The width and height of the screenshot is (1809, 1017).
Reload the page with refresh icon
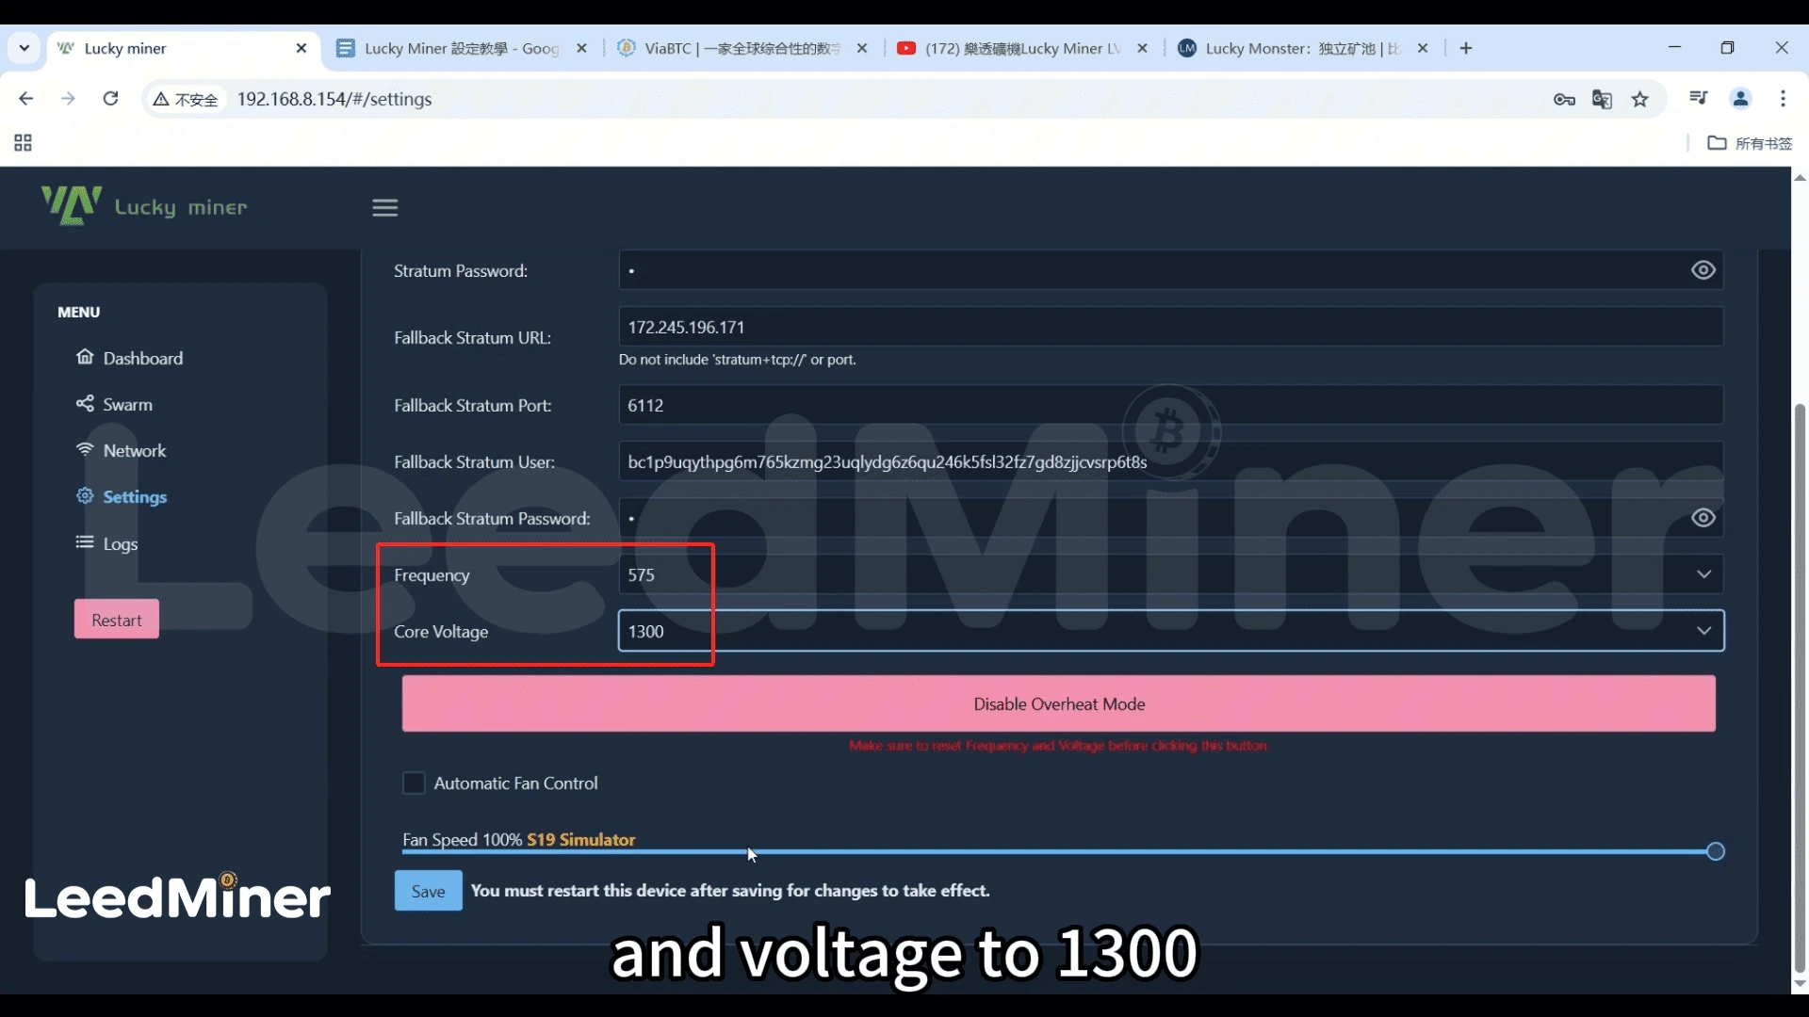pos(110,99)
